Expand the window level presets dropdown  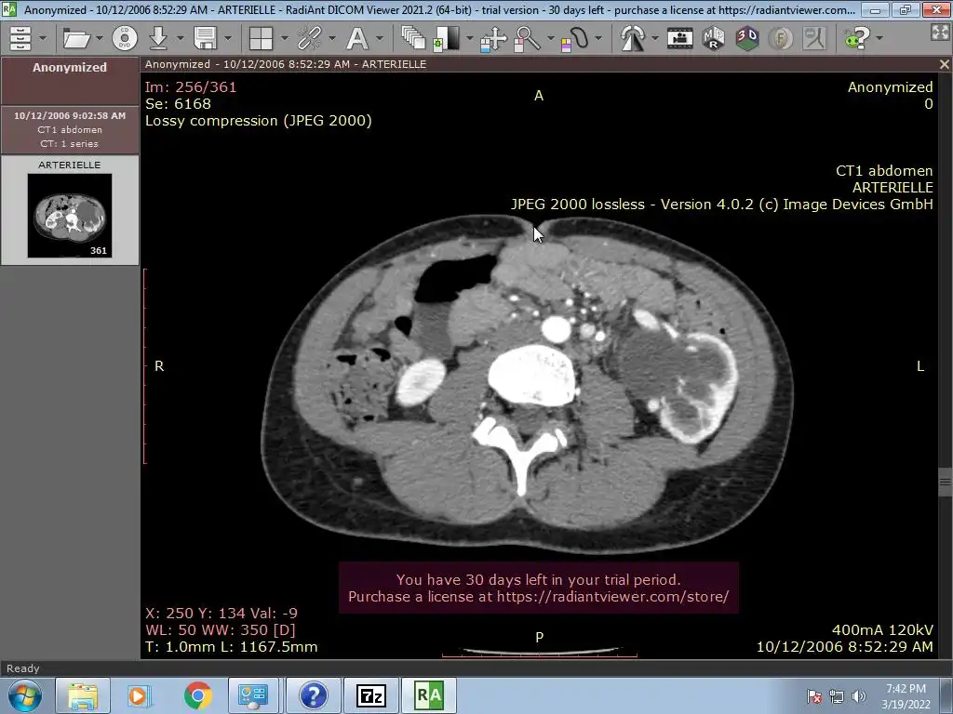coord(469,38)
